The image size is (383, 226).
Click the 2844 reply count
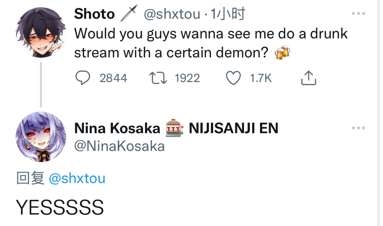coord(113,78)
